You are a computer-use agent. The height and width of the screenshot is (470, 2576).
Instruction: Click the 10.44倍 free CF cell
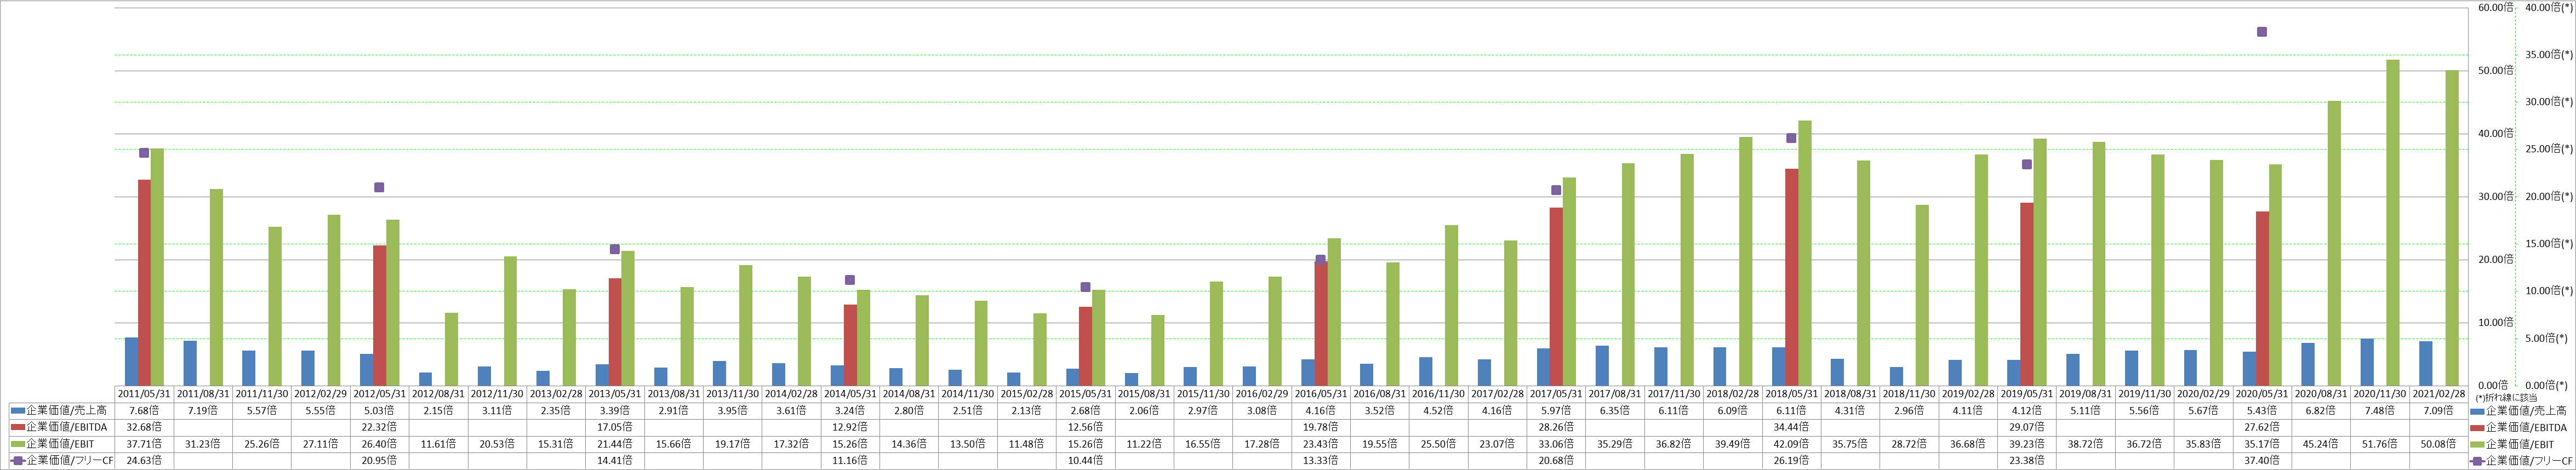1085,460
